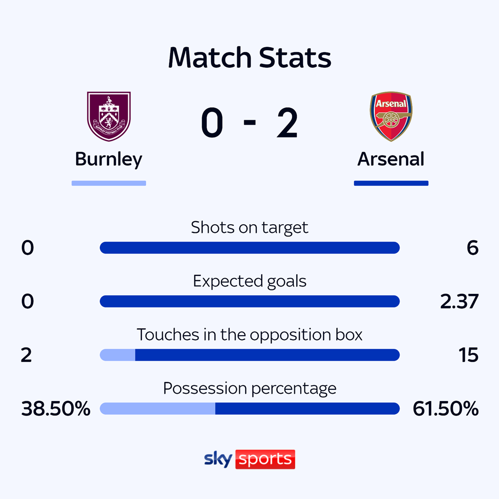The height and width of the screenshot is (499, 499).
Task: Click the Shots on target label
Action: [249, 228]
